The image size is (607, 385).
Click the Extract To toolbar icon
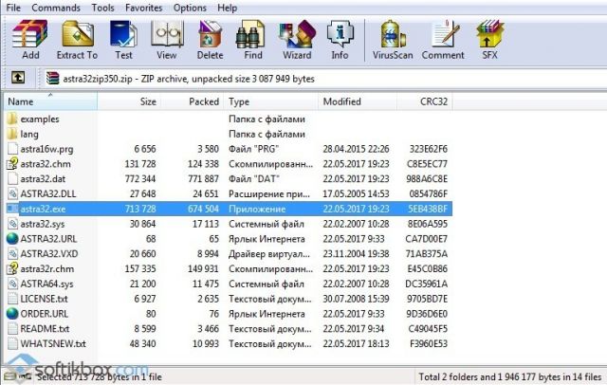pos(77,40)
